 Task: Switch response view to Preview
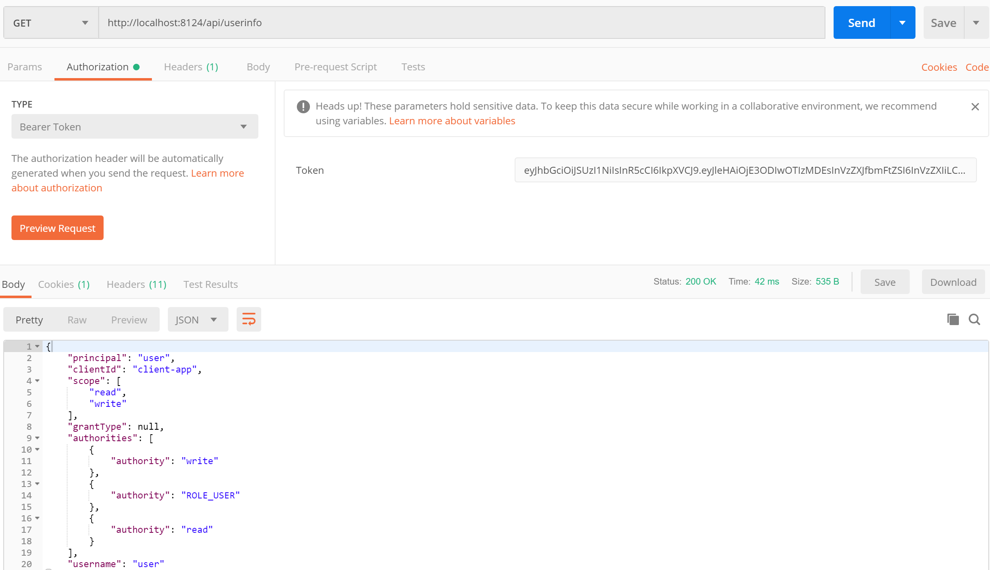click(x=129, y=320)
